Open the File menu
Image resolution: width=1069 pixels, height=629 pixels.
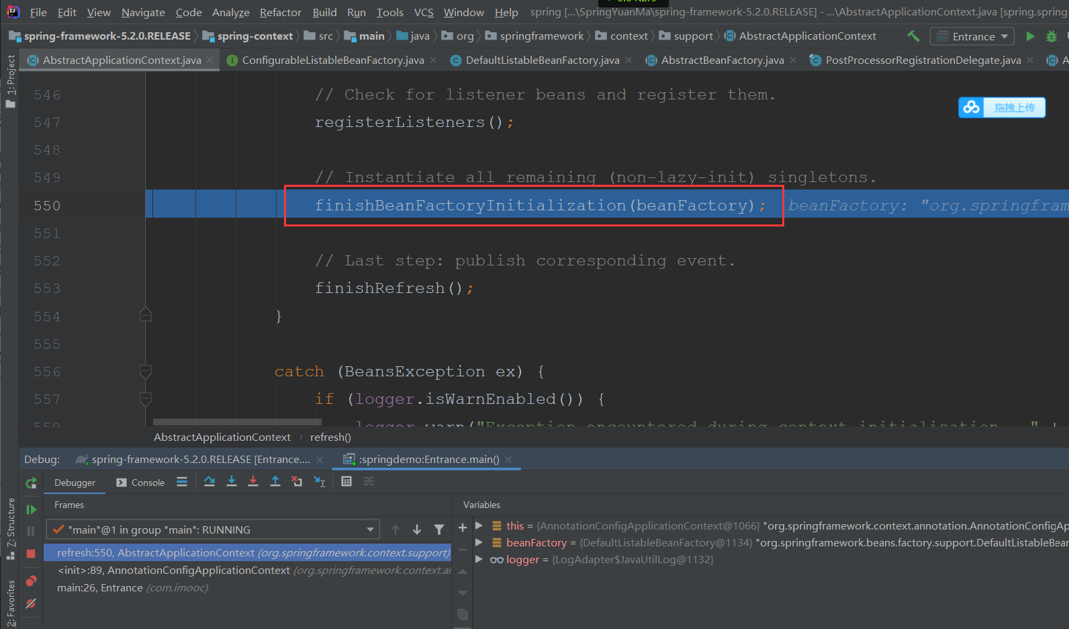38,12
